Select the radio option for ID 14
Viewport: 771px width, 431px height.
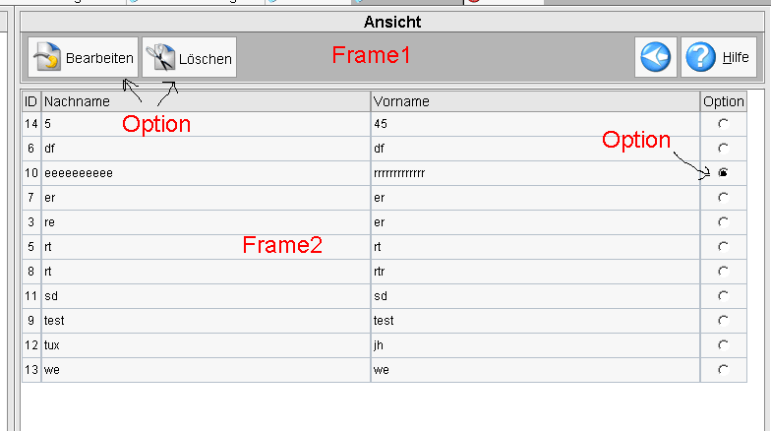click(724, 124)
